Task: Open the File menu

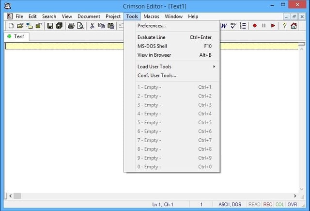Action: [x=19, y=16]
